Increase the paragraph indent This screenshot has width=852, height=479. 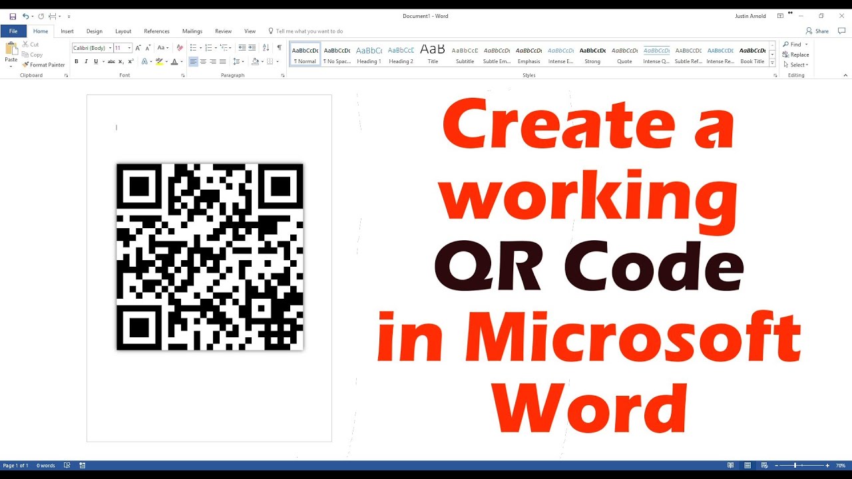tap(252, 48)
